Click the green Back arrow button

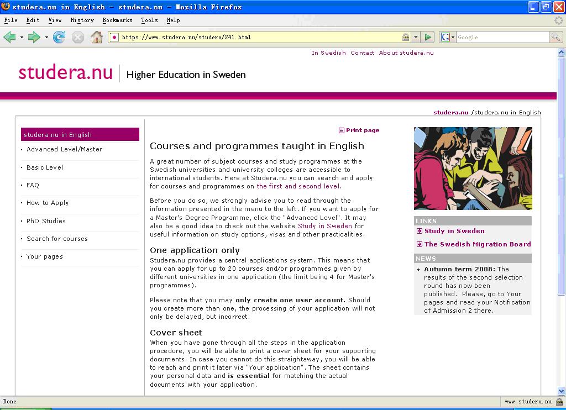click(10, 37)
